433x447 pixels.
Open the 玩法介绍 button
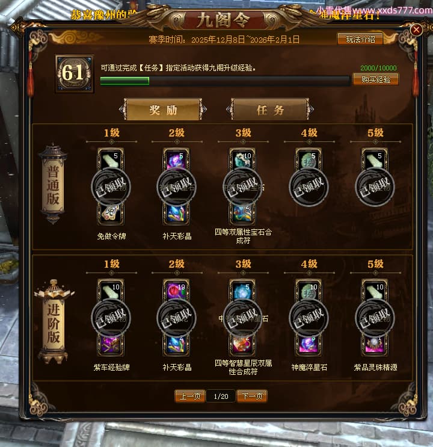click(360, 39)
